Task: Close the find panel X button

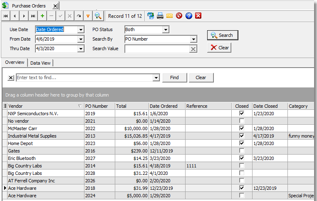Action: [x=11, y=78]
